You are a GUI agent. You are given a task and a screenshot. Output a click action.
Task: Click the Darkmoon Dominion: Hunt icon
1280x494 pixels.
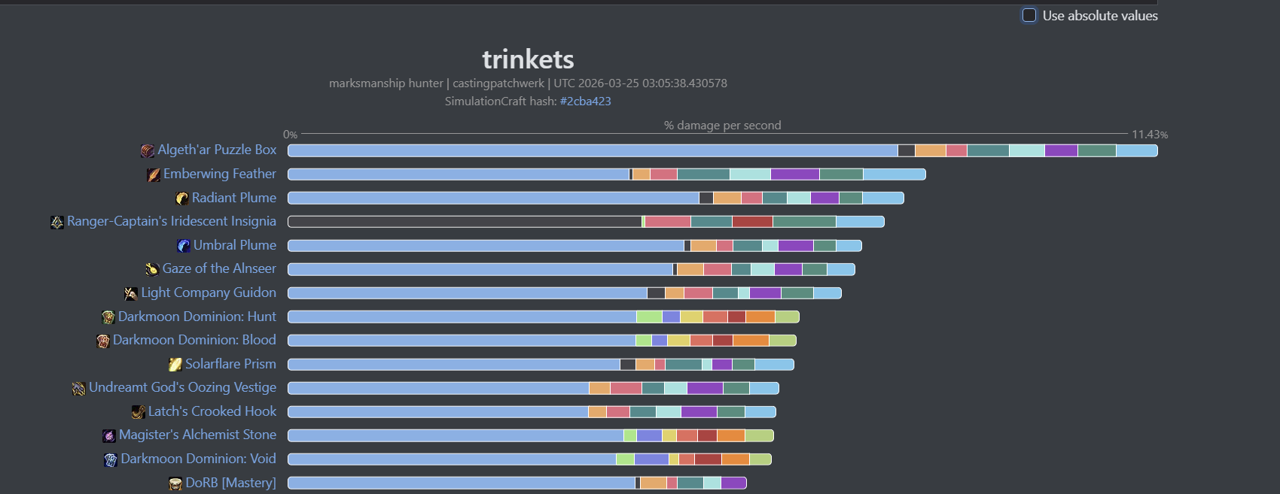coord(108,317)
